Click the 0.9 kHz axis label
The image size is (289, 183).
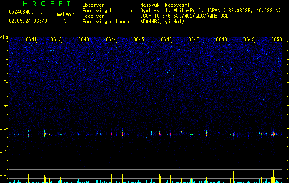click(4, 105)
